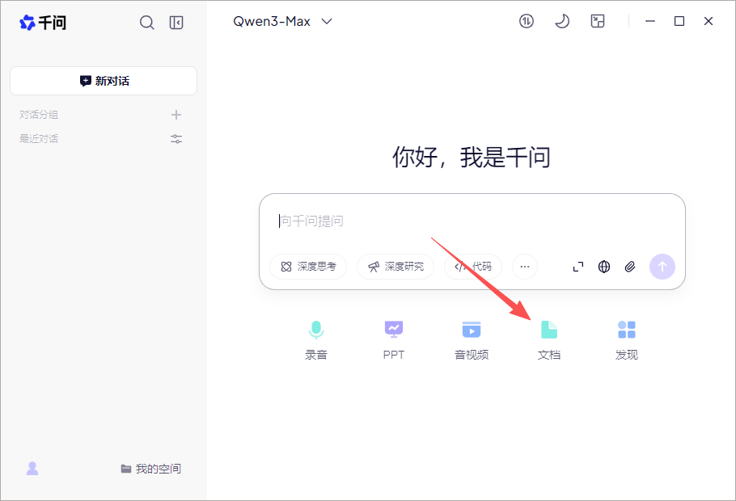Enable 深度研究 deep research mode
The height and width of the screenshot is (501, 736).
pyautogui.click(x=395, y=267)
